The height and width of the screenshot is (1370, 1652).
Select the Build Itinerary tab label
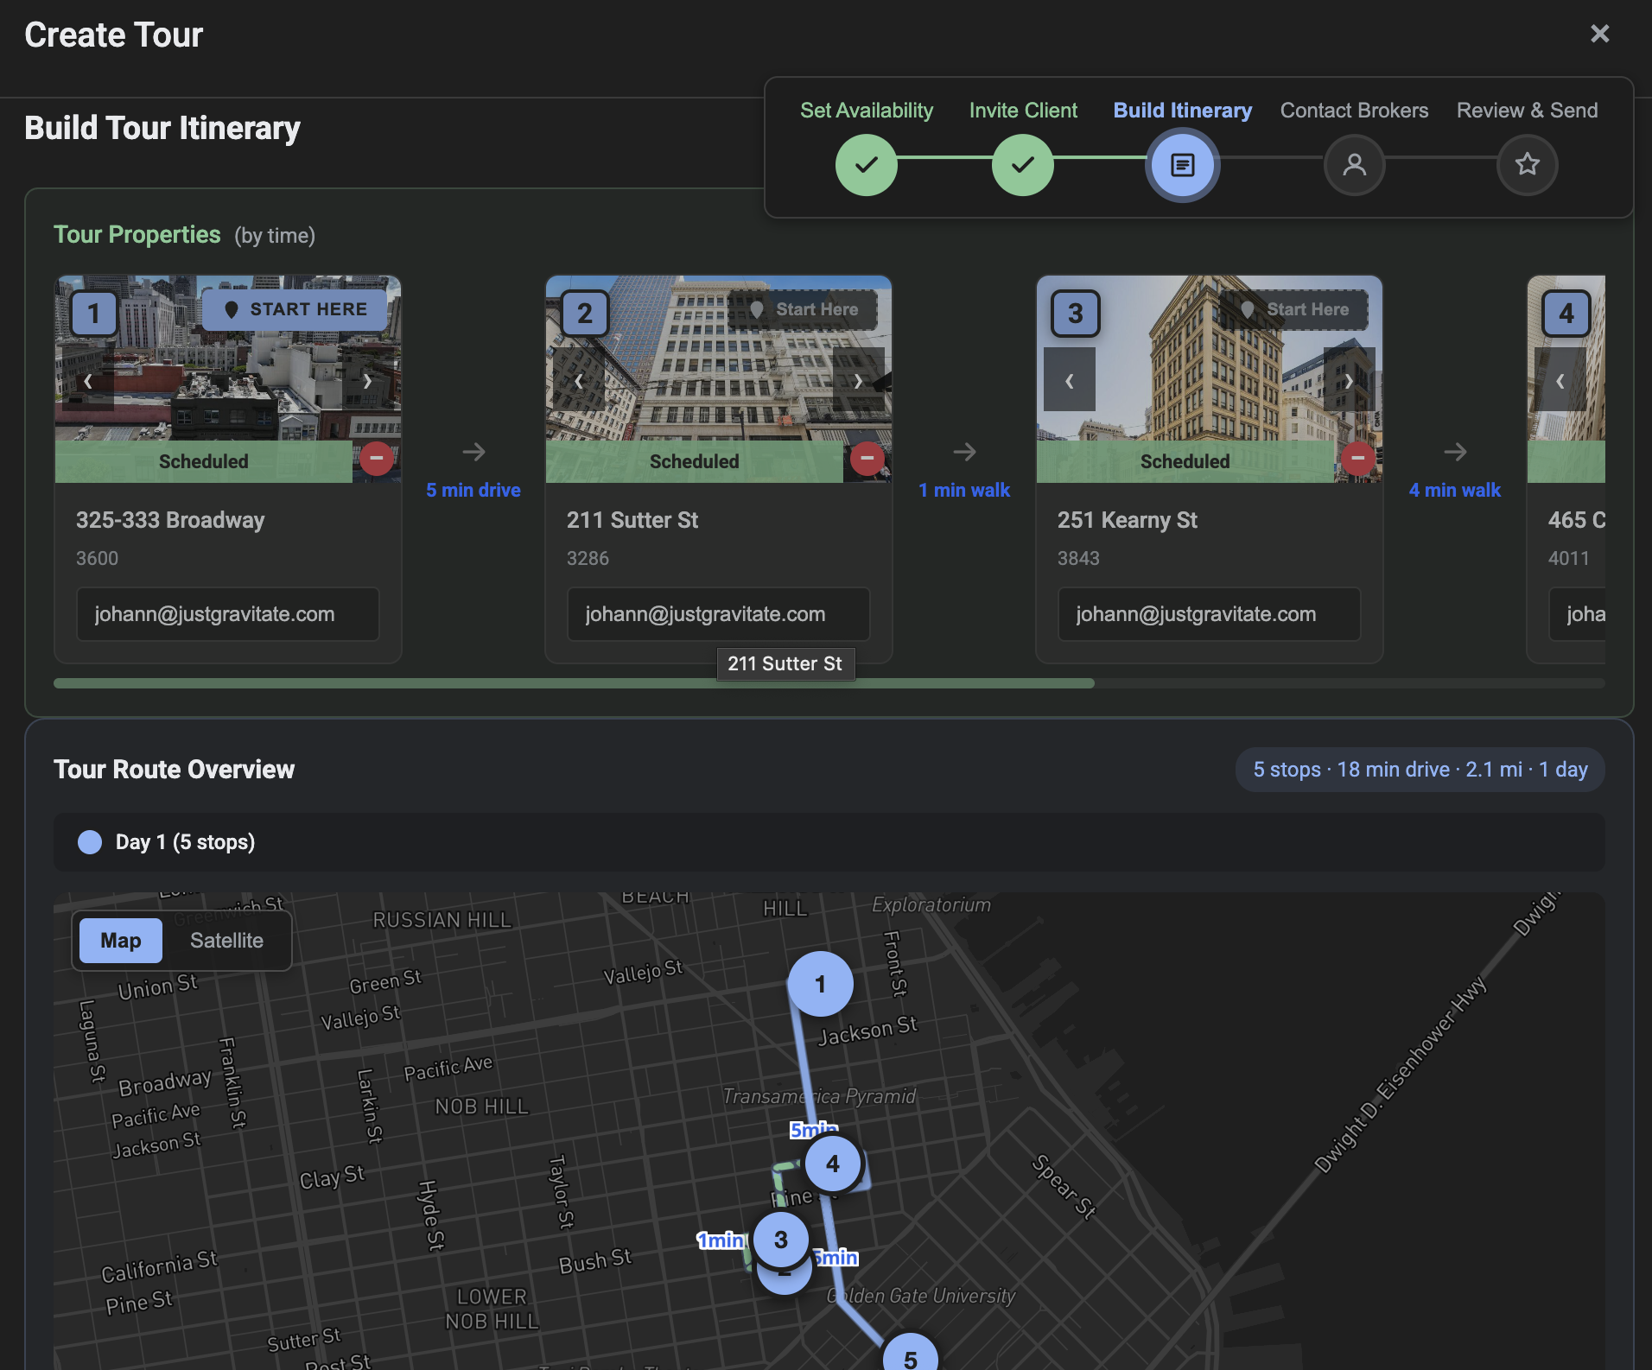pyautogui.click(x=1182, y=110)
